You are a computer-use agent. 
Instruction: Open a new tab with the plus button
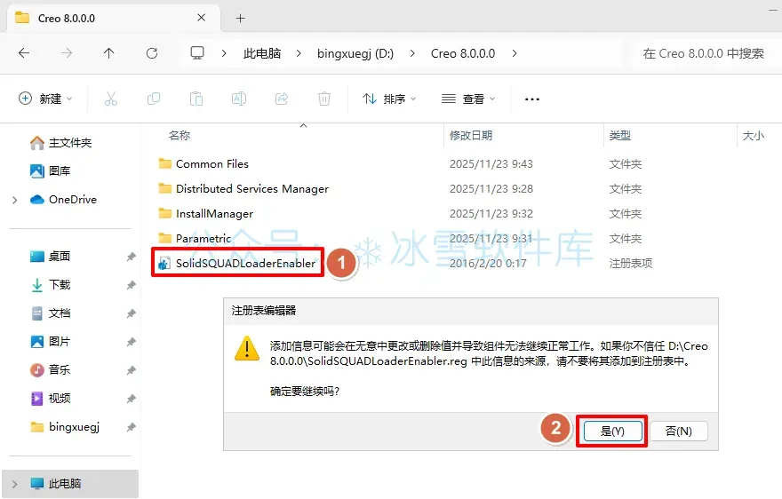click(x=241, y=19)
